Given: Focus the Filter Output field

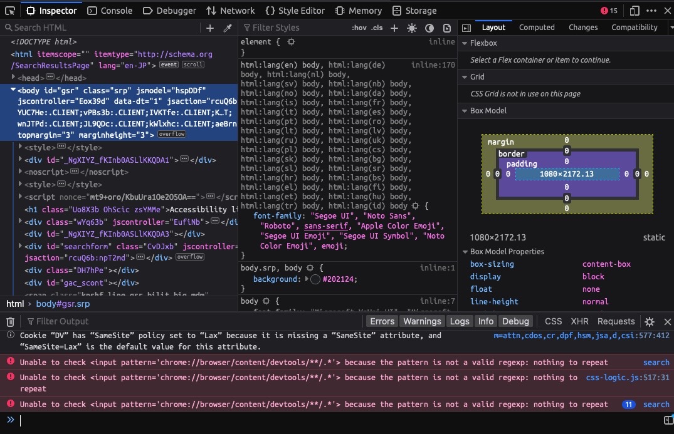Looking at the screenshot, I should [194, 321].
